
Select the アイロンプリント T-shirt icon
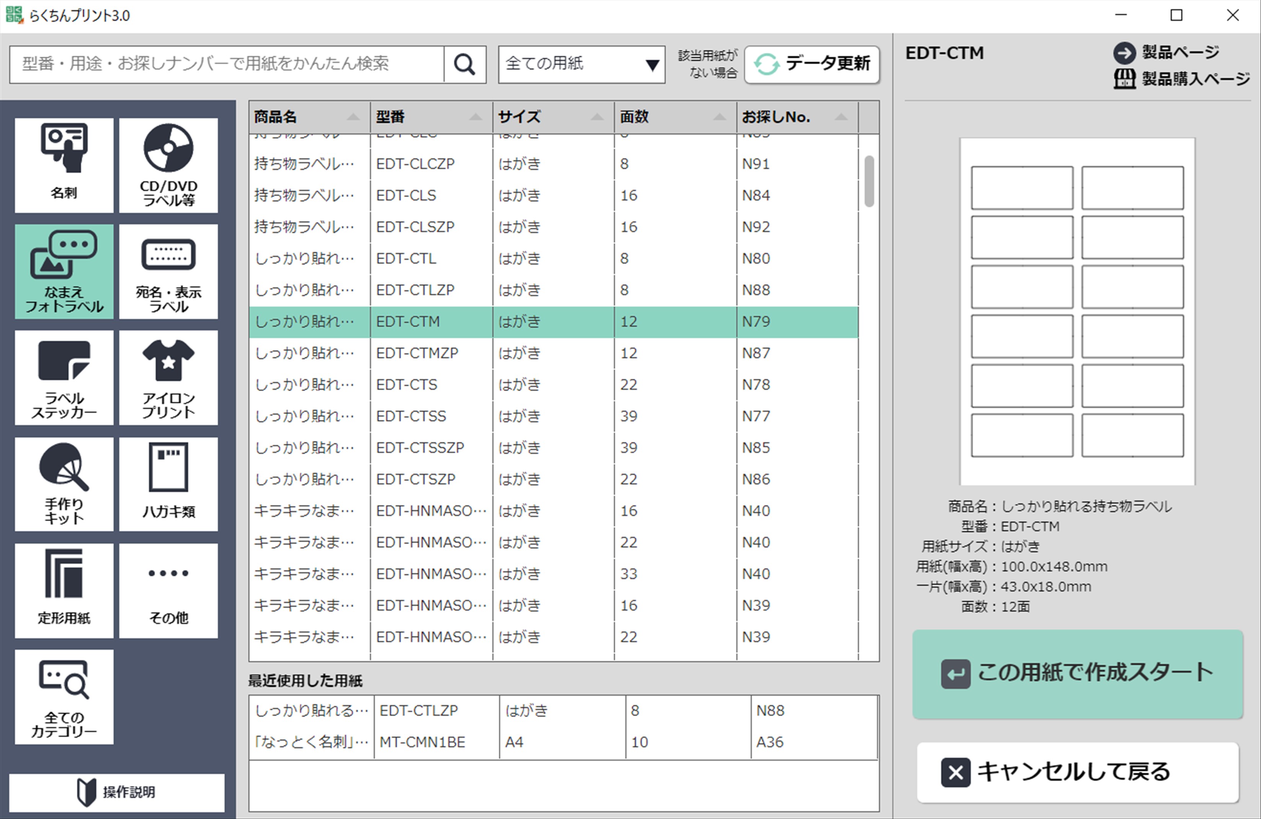tap(168, 377)
